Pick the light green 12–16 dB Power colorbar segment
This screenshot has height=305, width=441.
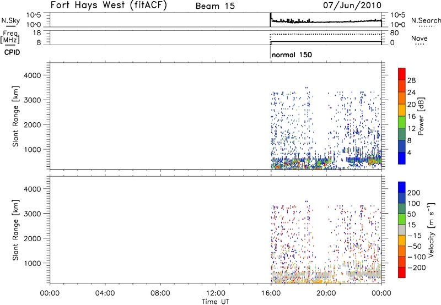[x=402, y=122]
